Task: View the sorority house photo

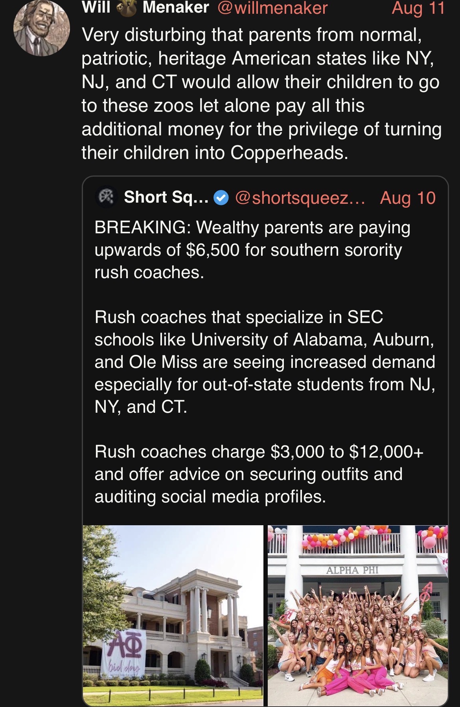Action: (173, 615)
